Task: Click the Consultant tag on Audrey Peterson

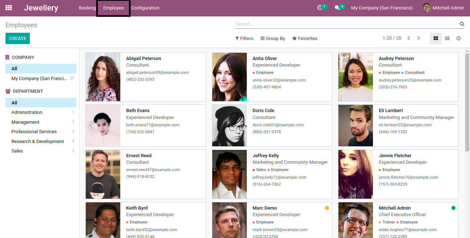Action: tap(413, 72)
